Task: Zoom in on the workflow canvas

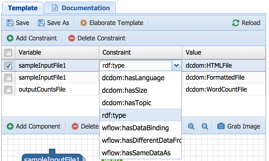Action: [191, 126]
